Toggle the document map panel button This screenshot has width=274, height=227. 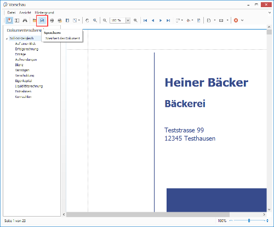pos(9,20)
